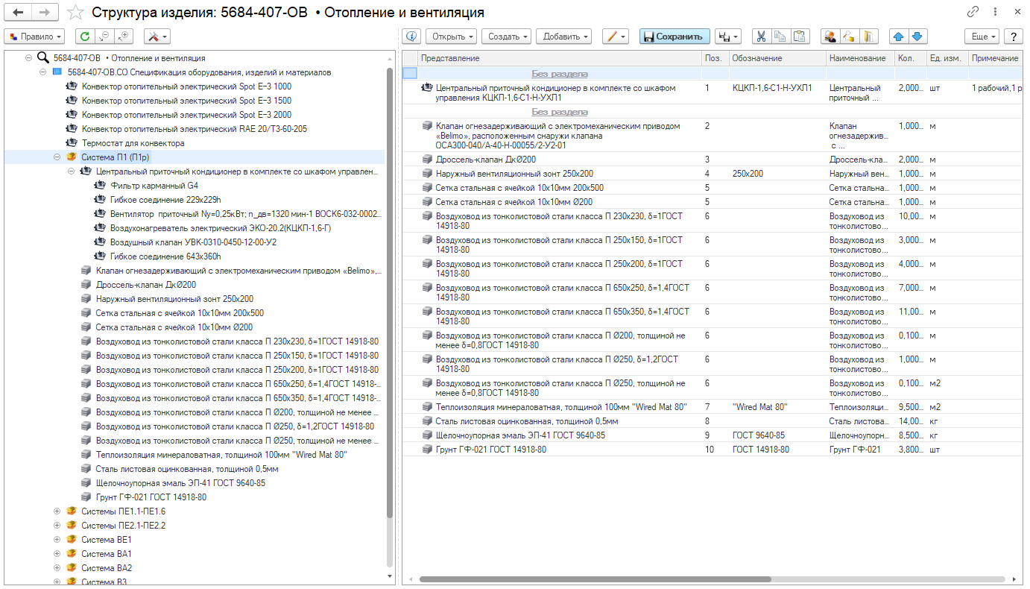
Task: Select Фильтр карманный G4 in tree
Action: (154, 186)
